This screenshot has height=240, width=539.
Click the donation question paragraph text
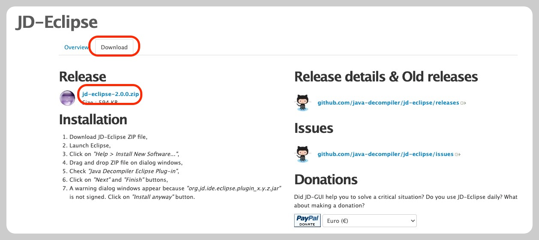click(406, 201)
